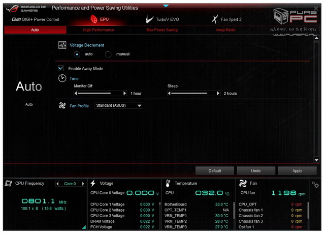
Task: Switch to High Performance tab
Action: [98, 30]
